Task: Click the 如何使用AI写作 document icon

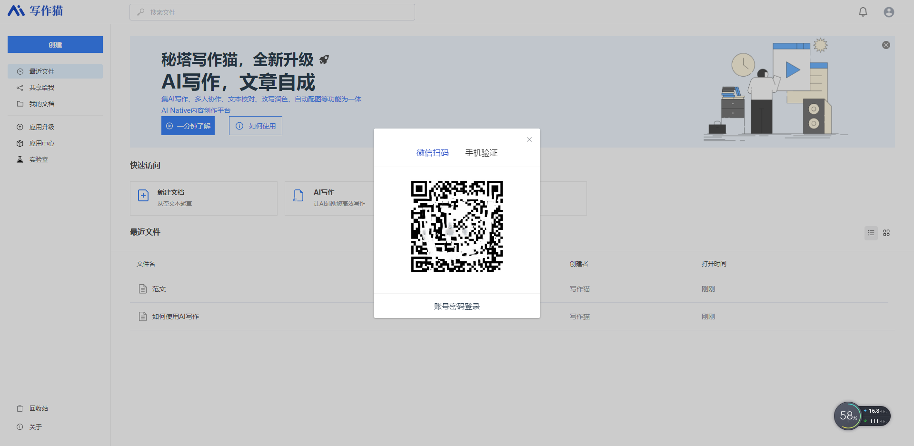Action: pos(142,317)
